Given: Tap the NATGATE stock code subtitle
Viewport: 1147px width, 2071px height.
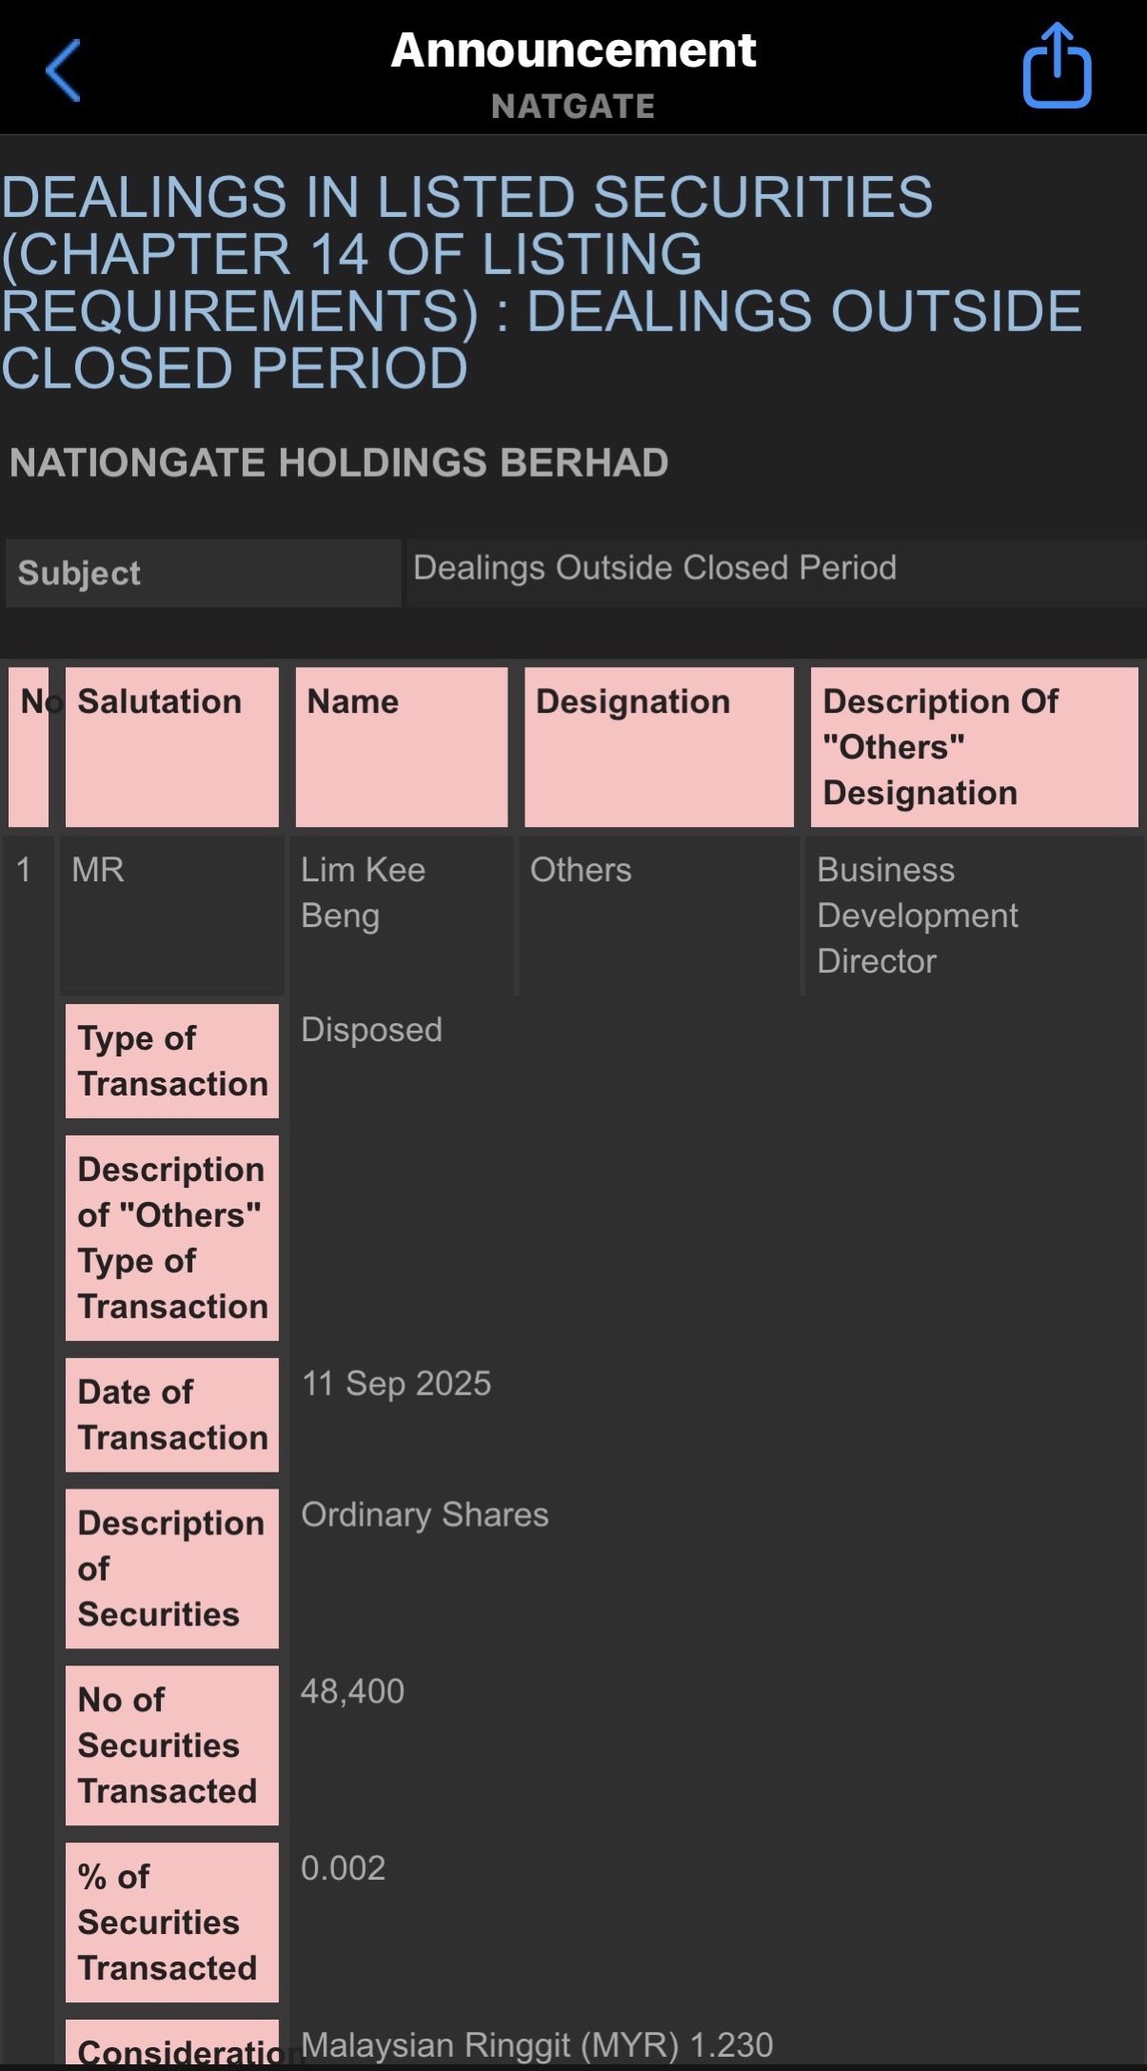Looking at the screenshot, I should pyautogui.click(x=573, y=106).
